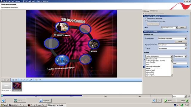Select the third clip stage-performance thumbnail
Image resolution: width=191 pixels, height=107 pixels.
click(62, 60)
